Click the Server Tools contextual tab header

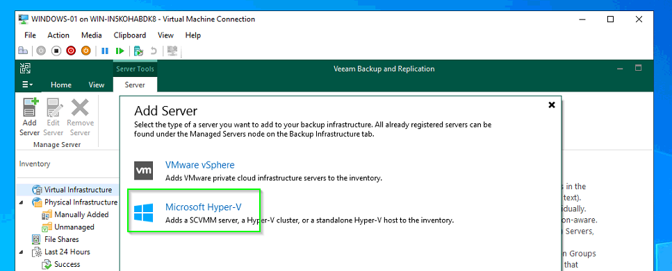(135, 69)
